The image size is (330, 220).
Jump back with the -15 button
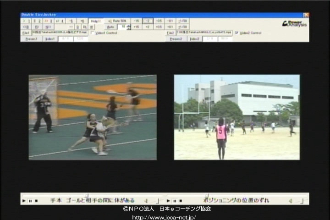pos(137,21)
